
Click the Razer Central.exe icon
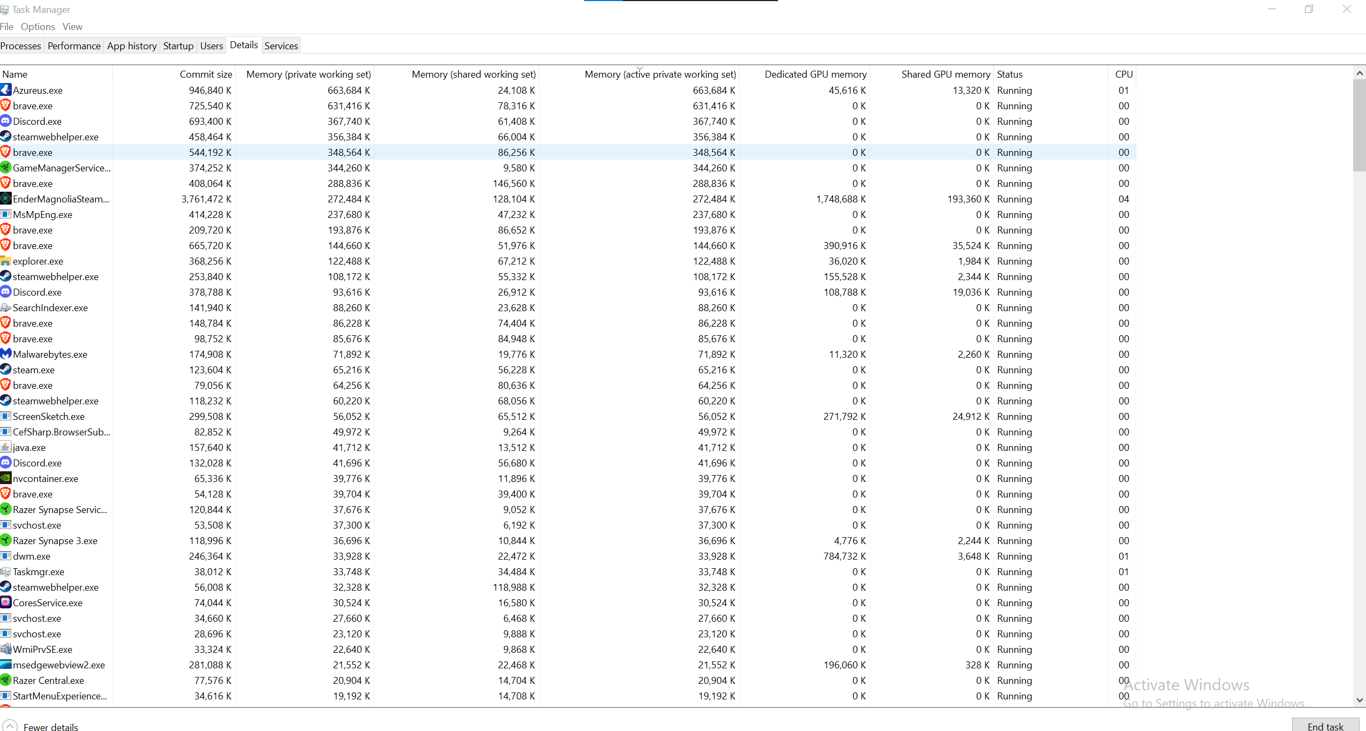pos(6,680)
